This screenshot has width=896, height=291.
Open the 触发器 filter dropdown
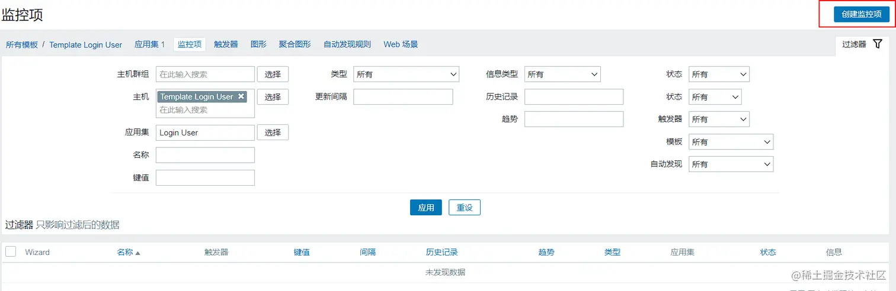point(719,119)
